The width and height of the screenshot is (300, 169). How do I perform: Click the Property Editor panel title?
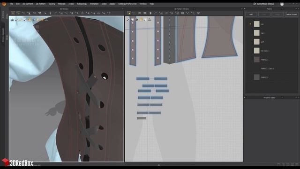pos(270,98)
